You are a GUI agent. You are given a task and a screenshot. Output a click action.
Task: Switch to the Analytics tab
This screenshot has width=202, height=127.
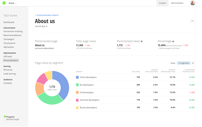pos(162,3)
